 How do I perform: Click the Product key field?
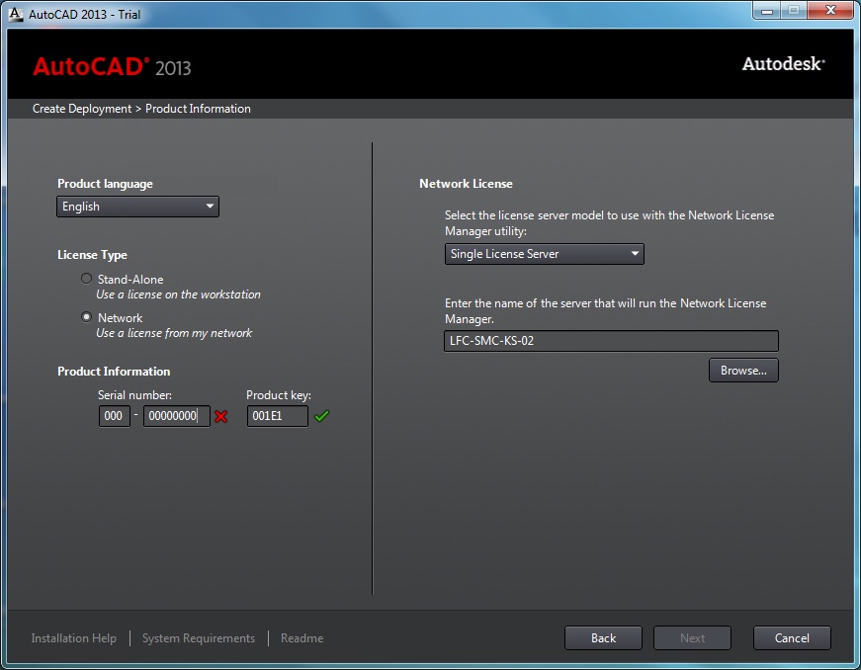pyautogui.click(x=278, y=415)
